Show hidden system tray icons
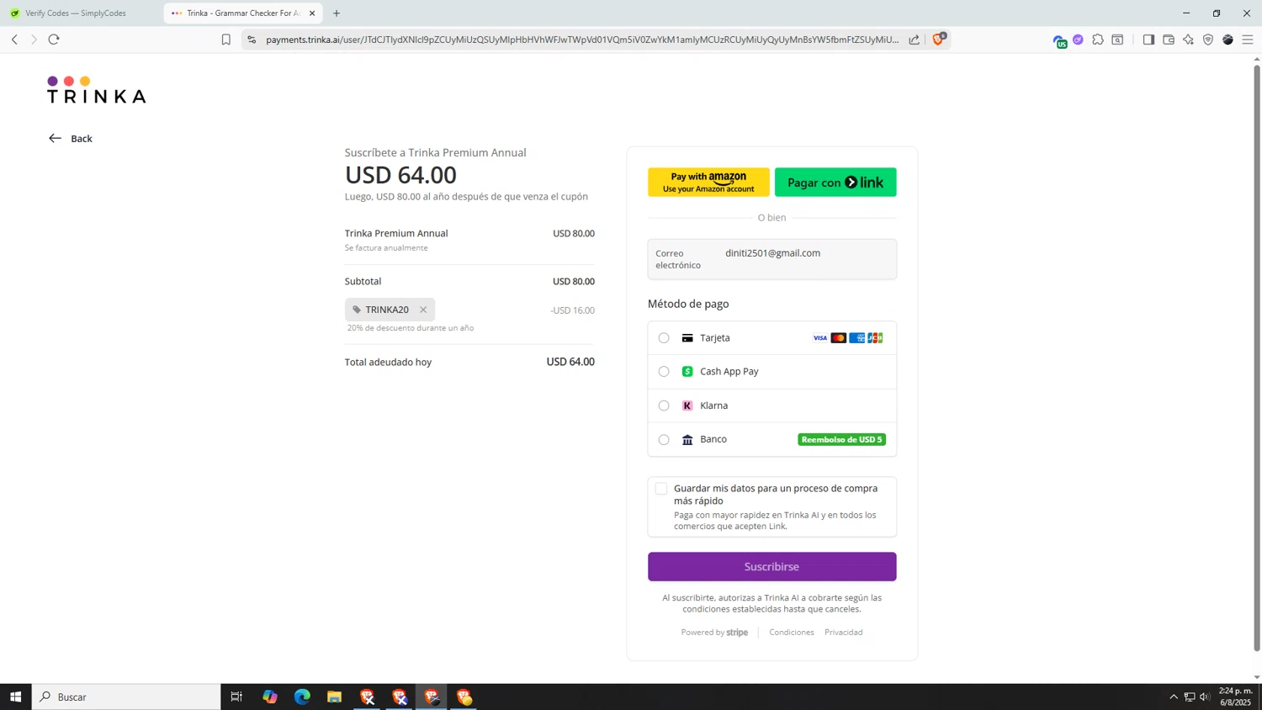1262x710 pixels. [x=1174, y=697]
